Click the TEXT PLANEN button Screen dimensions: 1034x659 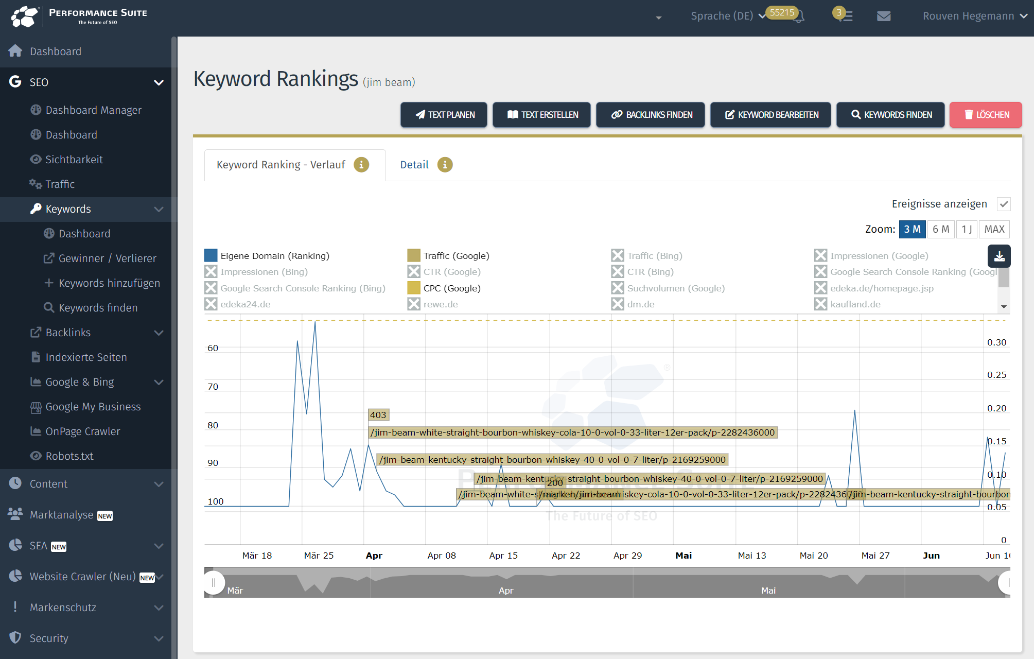[x=444, y=115]
